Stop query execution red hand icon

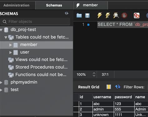point(124,16)
